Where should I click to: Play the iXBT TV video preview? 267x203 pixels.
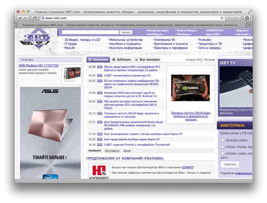(x=236, y=87)
